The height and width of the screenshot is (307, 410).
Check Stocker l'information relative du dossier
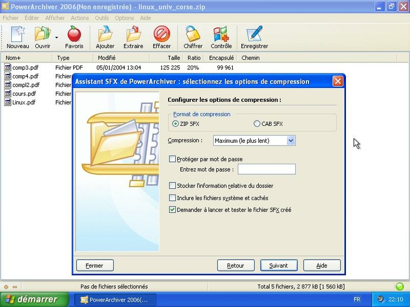172,185
